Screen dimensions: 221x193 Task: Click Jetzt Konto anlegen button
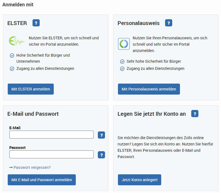[139, 180]
